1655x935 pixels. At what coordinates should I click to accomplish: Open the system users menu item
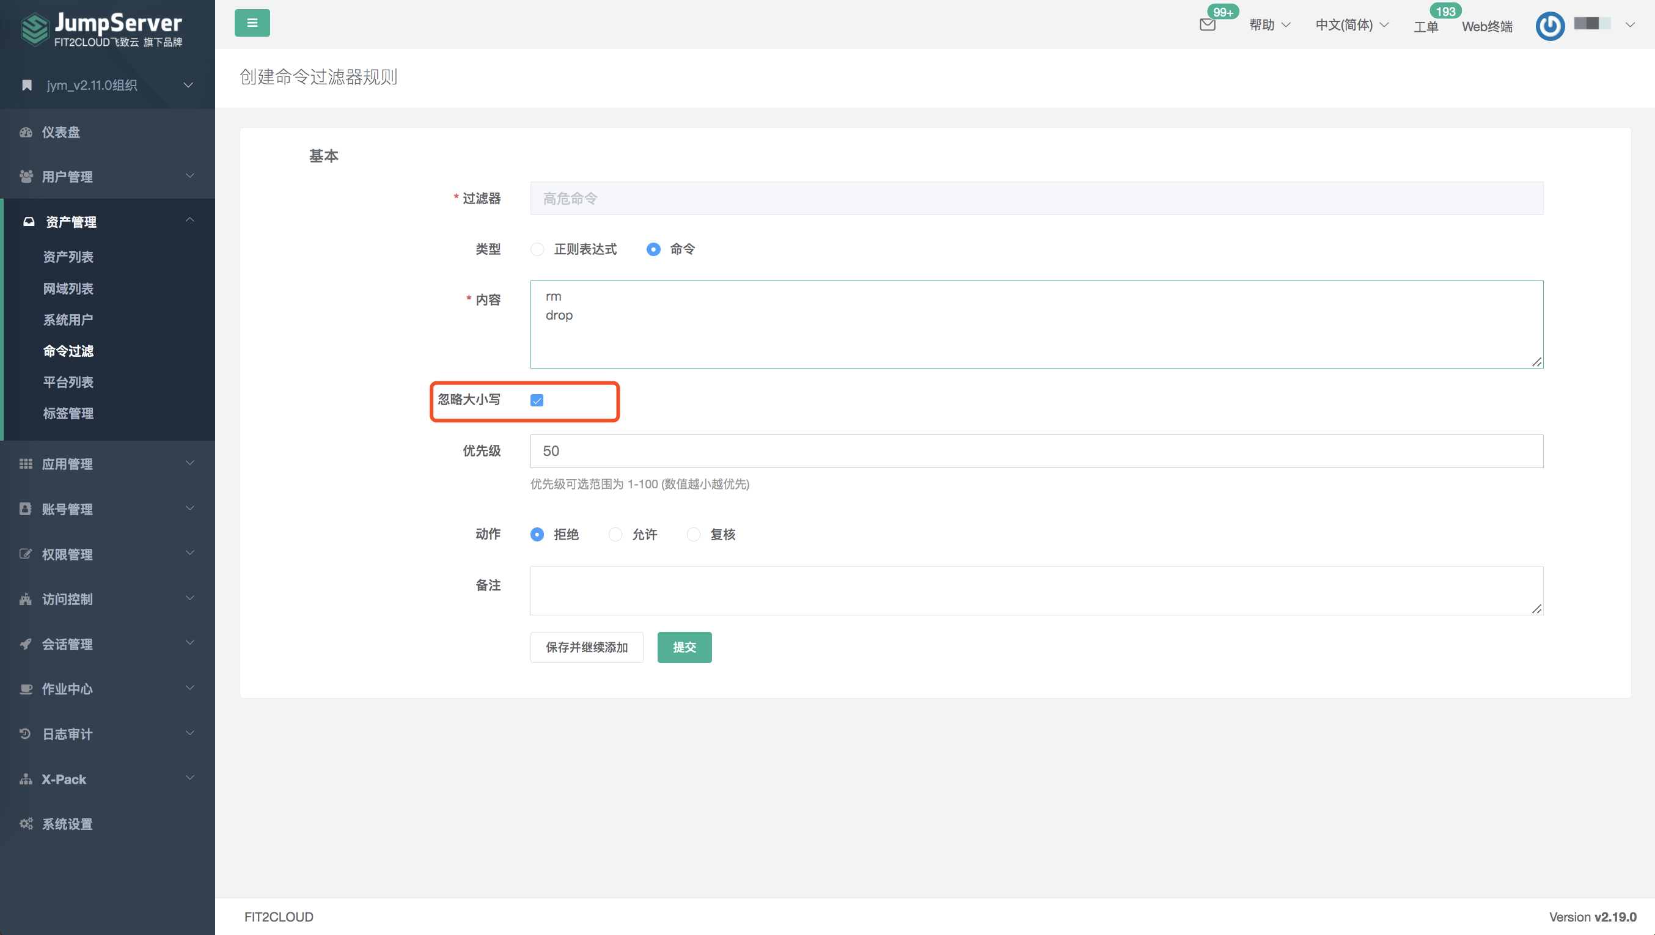pos(68,320)
